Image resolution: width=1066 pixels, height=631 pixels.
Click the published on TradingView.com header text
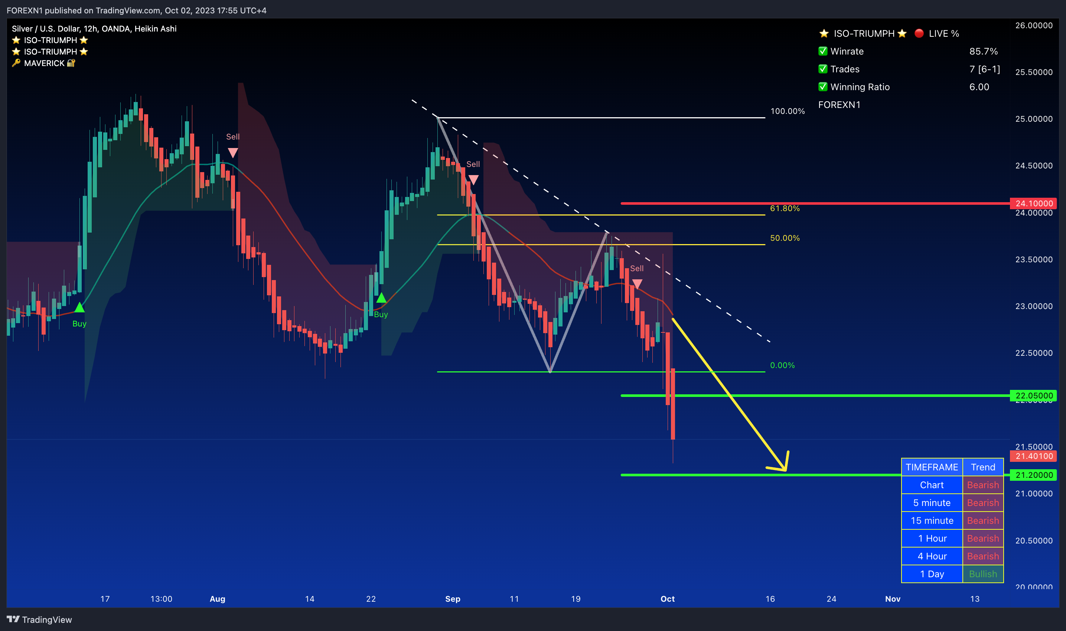pos(136,10)
